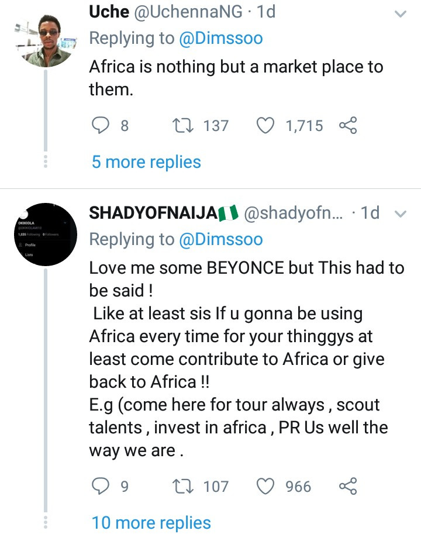Open dropdown chevron on Uche's tweet

pos(401,14)
